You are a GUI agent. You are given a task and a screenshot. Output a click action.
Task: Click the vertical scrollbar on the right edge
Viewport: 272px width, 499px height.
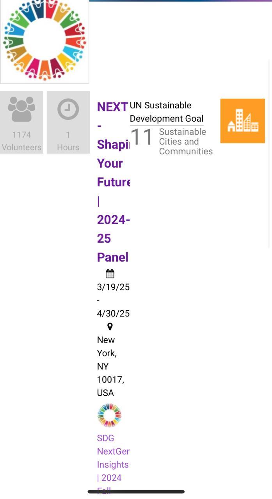[269, 154]
